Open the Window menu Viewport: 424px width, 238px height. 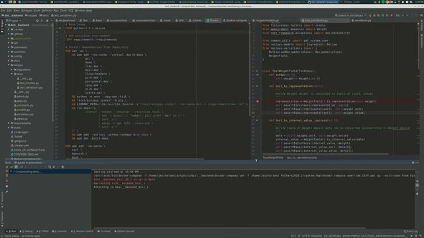click(x=79, y=11)
